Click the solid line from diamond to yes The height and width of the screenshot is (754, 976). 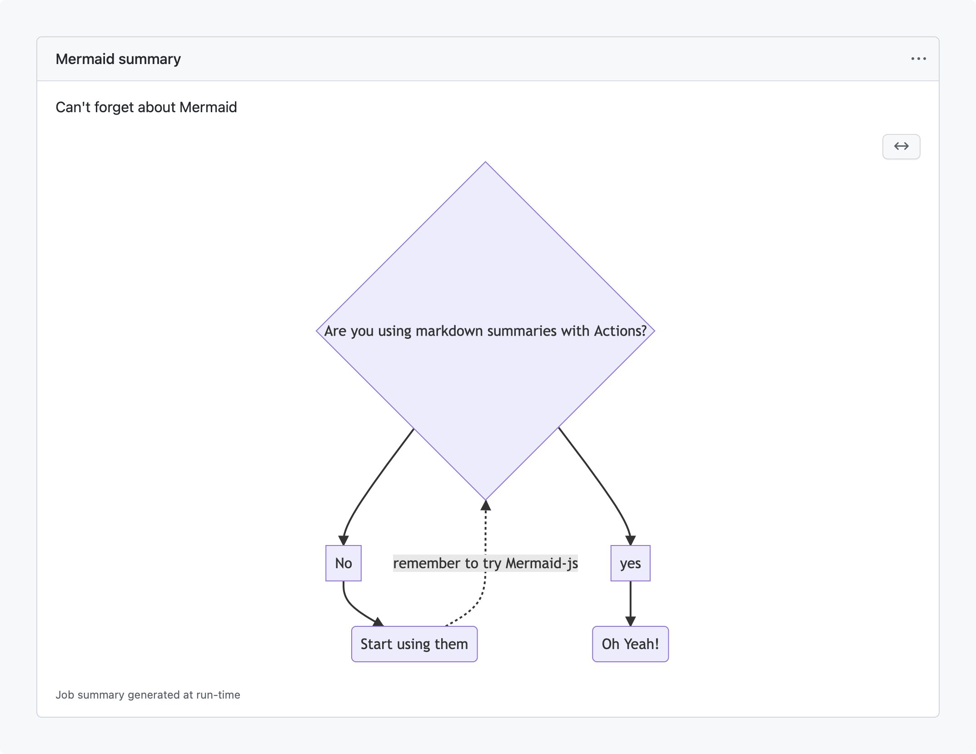click(595, 477)
